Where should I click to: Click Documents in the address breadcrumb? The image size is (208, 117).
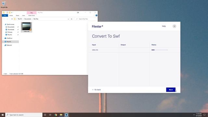pos(28,19)
